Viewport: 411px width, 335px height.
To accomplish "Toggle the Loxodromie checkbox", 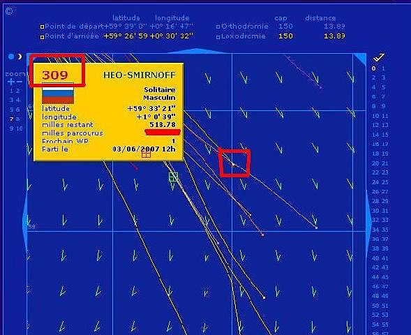I will tap(218, 37).
